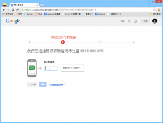163x123 pixels.
Task: Click the Google logo
Action: click(x=13, y=21)
